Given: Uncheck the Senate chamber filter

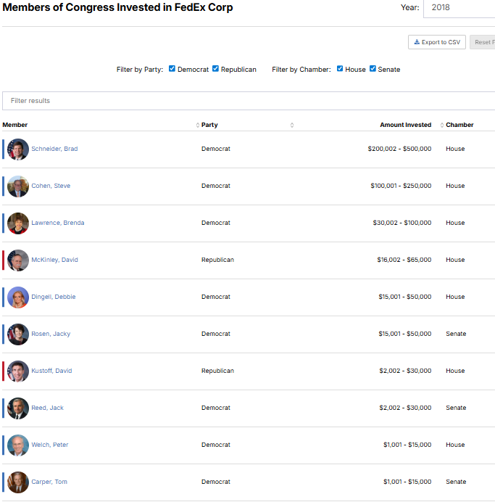Looking at the screenshot, I should click(373, 68).
